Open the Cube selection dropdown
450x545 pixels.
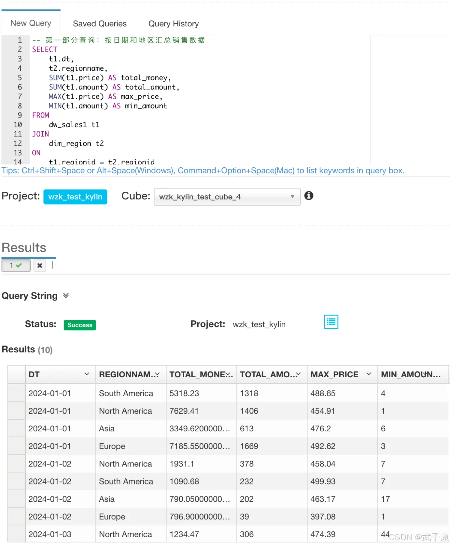(227, 197)
